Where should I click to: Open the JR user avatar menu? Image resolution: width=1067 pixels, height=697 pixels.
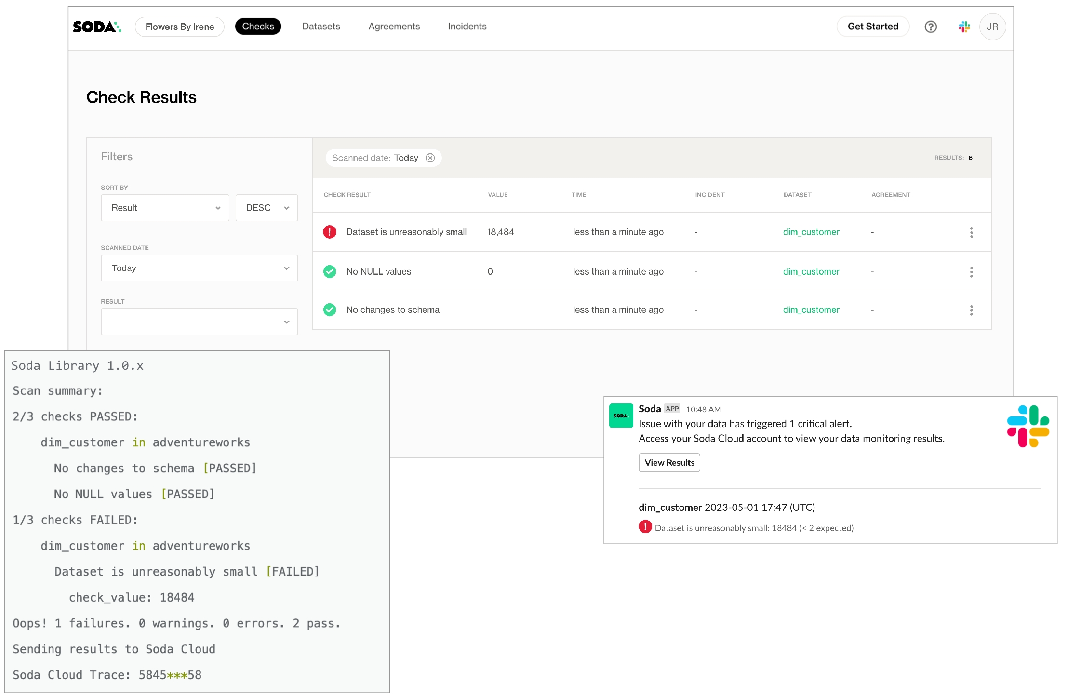click(x=992, y=27)
